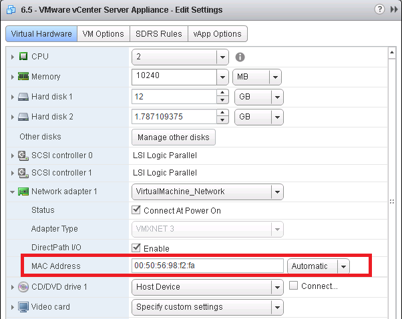The image size is (402, 319).
Task: Decrease Hard disk 2 size with down stepper
Action: (x=222, y=120)
